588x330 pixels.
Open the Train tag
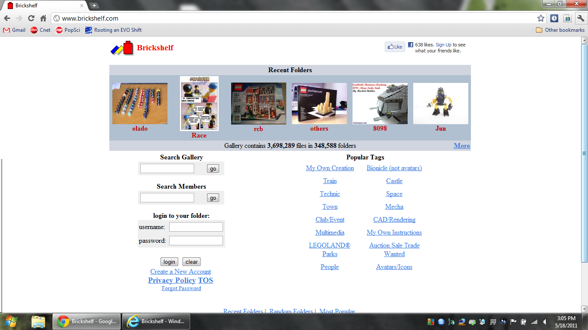(330, 181)
